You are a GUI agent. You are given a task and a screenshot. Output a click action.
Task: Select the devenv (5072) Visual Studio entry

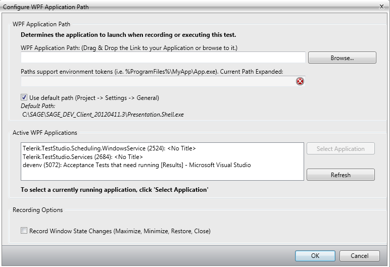[136, 165]
